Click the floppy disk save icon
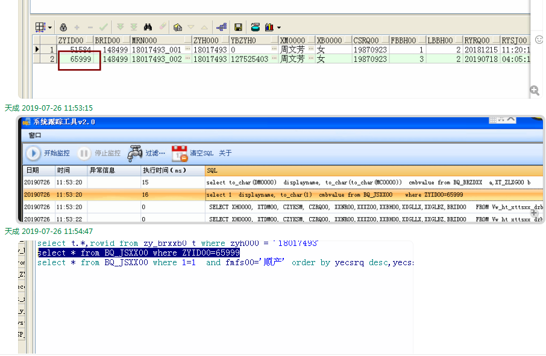Viewport: 546px width, 356px height. 238,27
